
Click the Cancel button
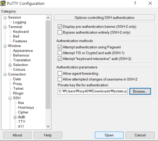(x=140, y=135)
